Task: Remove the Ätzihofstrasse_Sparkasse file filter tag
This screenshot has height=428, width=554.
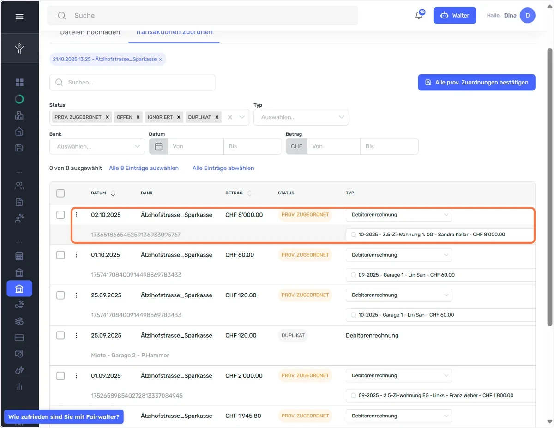Action: (x=160, y=59)
